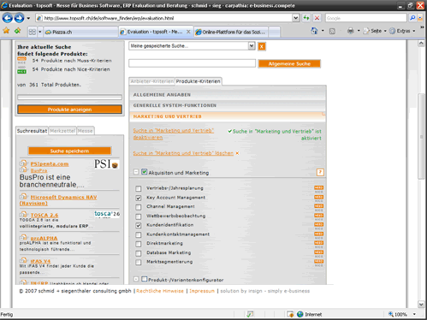Click the Muss/Nice icon beside Vertriebs-/Jahresplanung
This screenshot has width=427, height=320.
coord(318,189)
